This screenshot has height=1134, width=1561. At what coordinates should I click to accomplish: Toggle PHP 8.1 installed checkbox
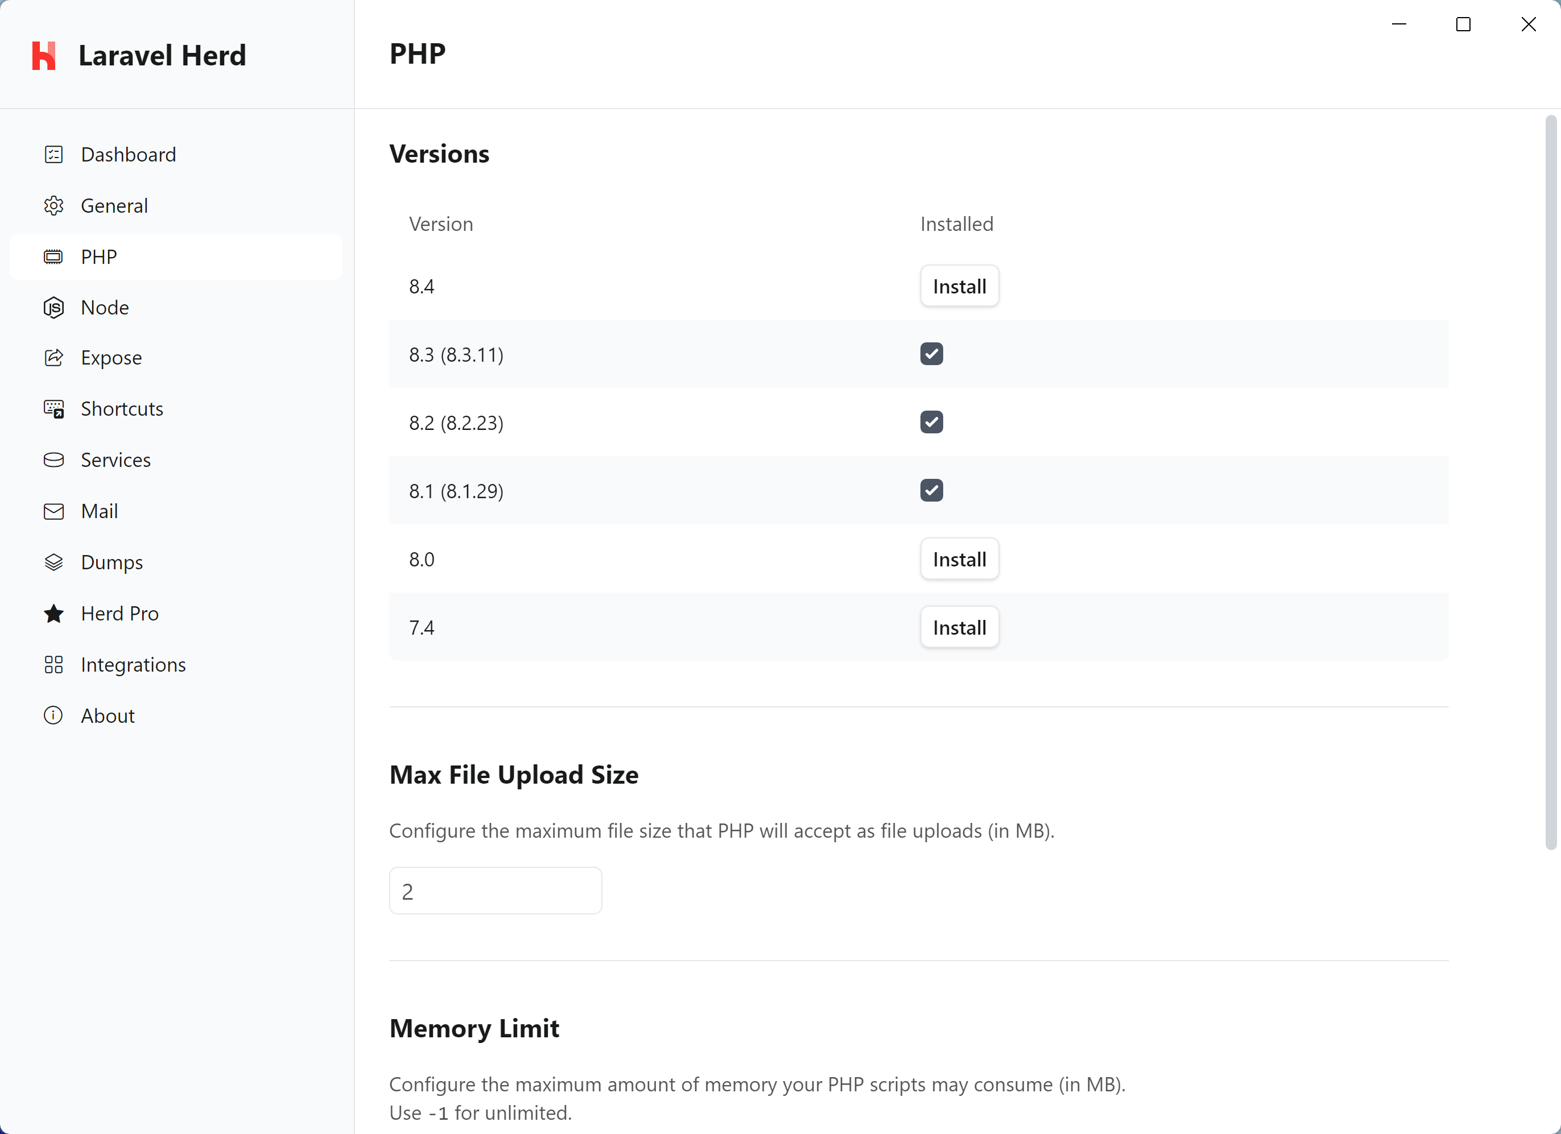(x=932, y=490)
